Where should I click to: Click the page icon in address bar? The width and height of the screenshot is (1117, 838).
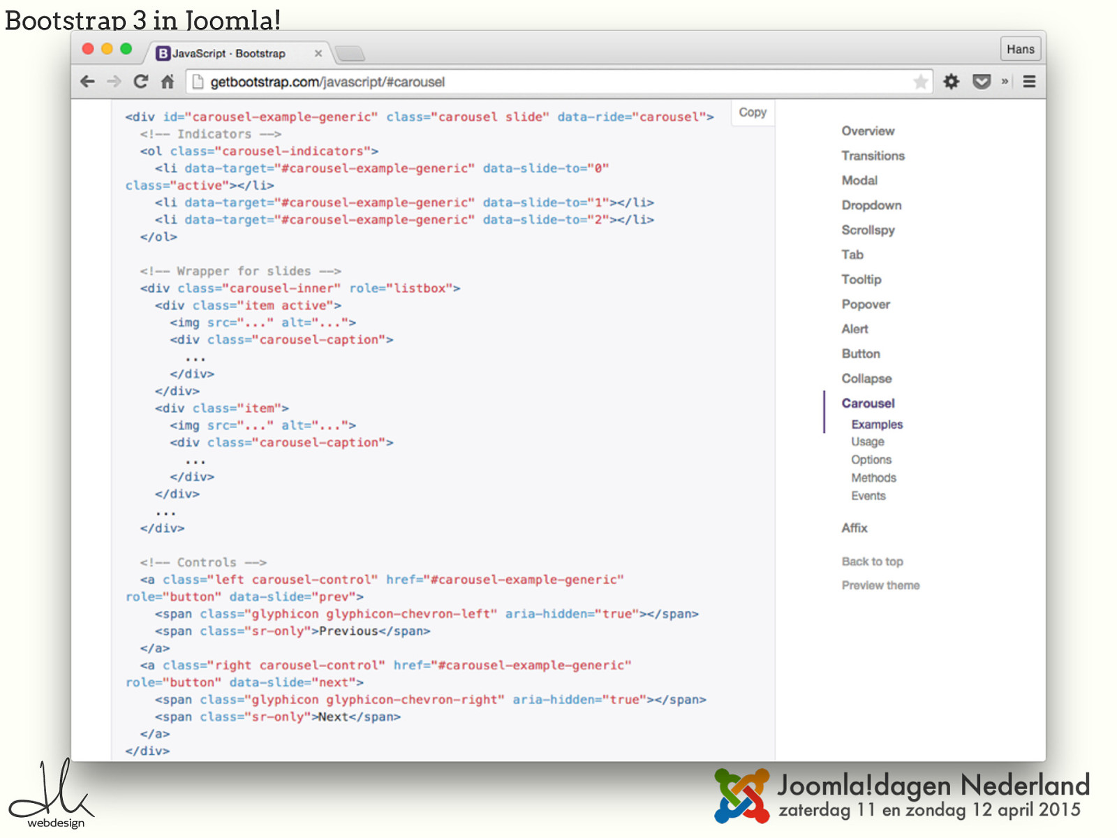[198, 82]
